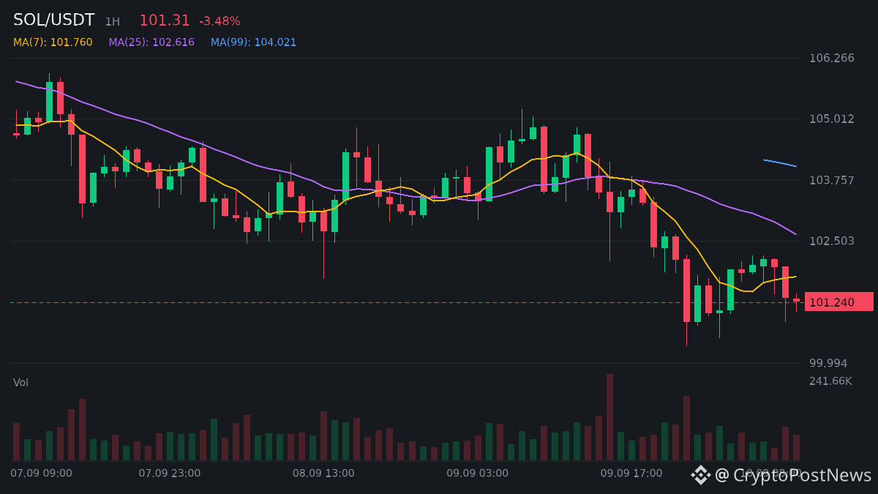Click the 241.66K volume scale label
This screenshot has width=878, height=494.
click(830, 381)
